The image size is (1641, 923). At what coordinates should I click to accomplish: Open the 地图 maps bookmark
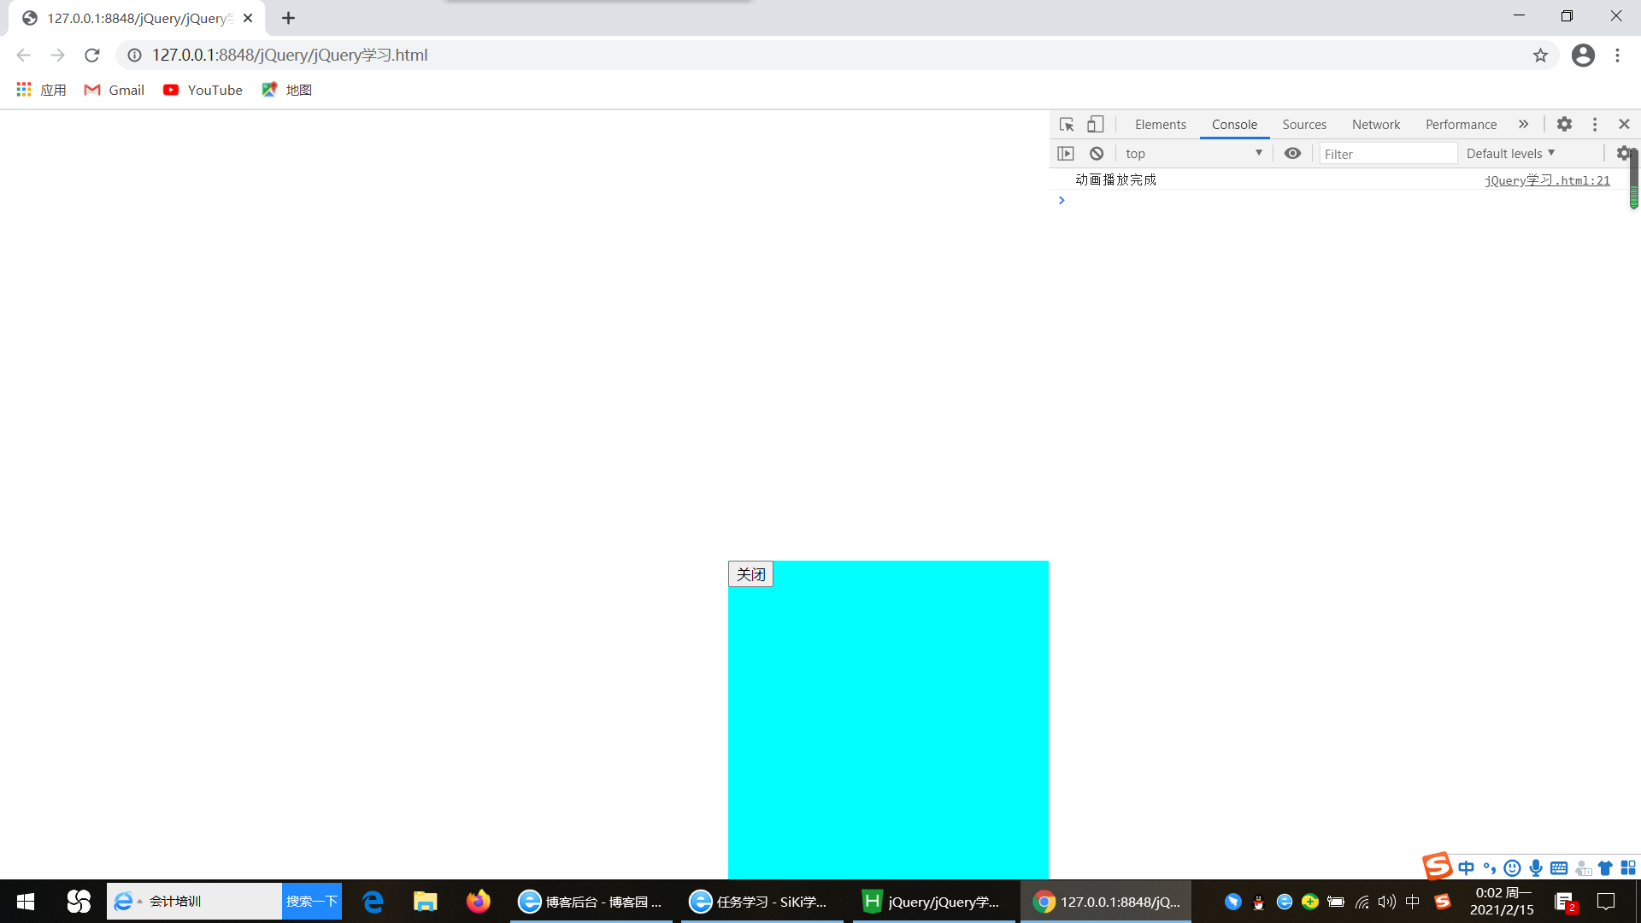pos(286,90)
